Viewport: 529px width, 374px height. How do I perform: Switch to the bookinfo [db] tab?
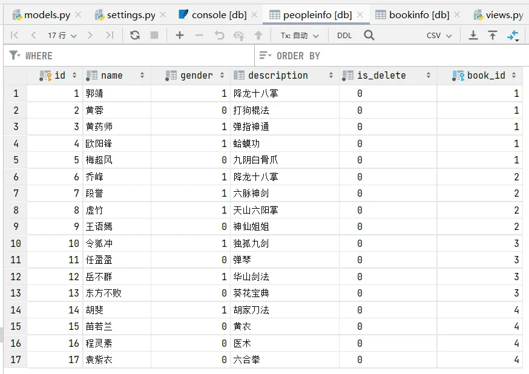click(418, 15)
